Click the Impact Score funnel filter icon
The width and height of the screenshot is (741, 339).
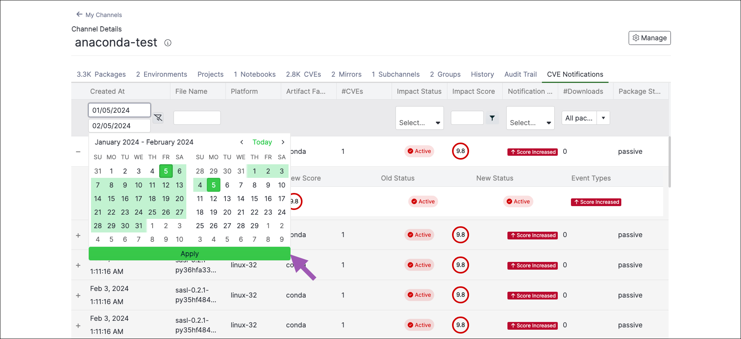click(492, 118)
